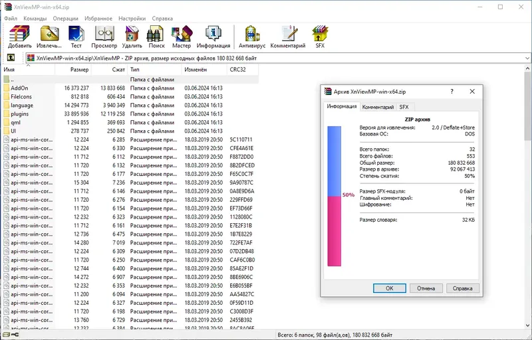Screen dimensions: 532x340
Task: Close the Архив XnViewMP-win-x64.zip dialog
Action: [472, 92]
